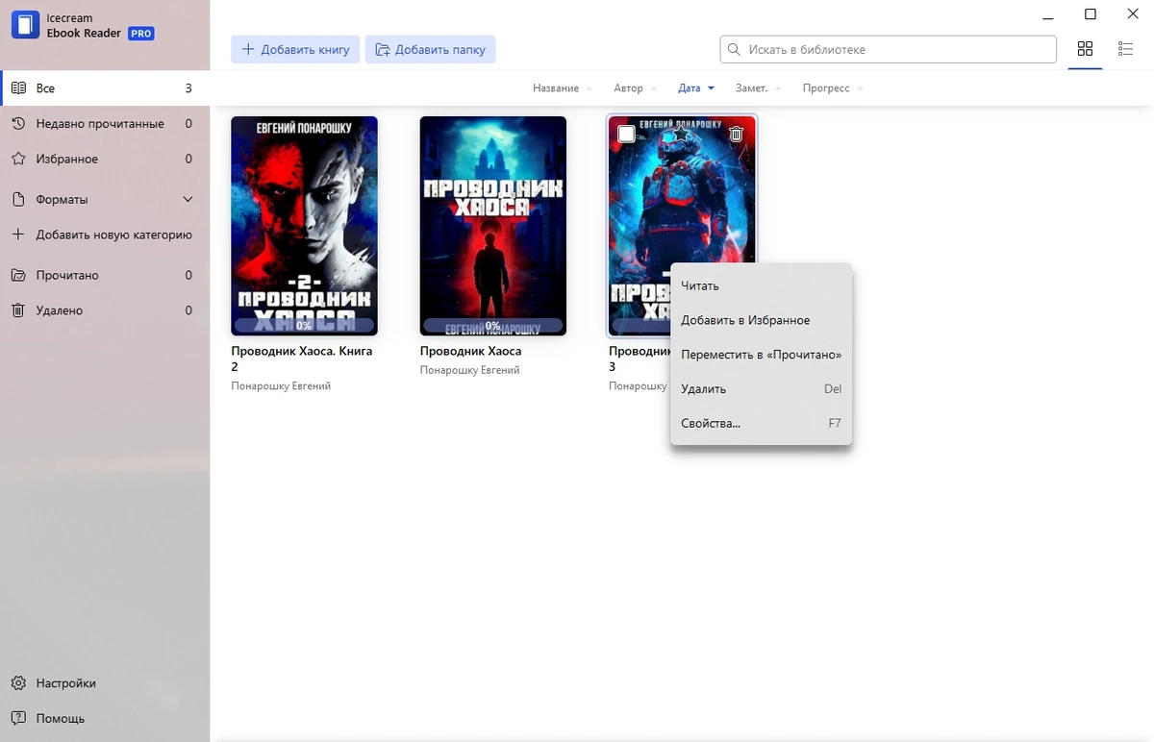Switch to grid view layout icon
The height and width of the screenshot is (742, 1154).
(x=1085, y=49)
